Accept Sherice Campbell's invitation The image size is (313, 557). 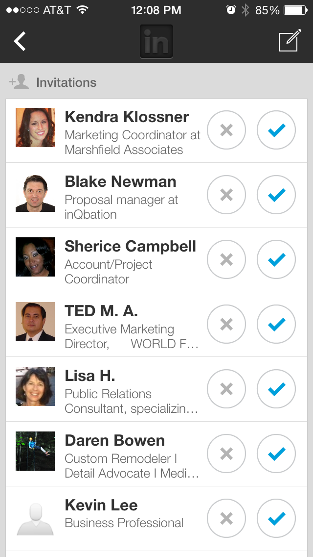[x=276, y=259]
